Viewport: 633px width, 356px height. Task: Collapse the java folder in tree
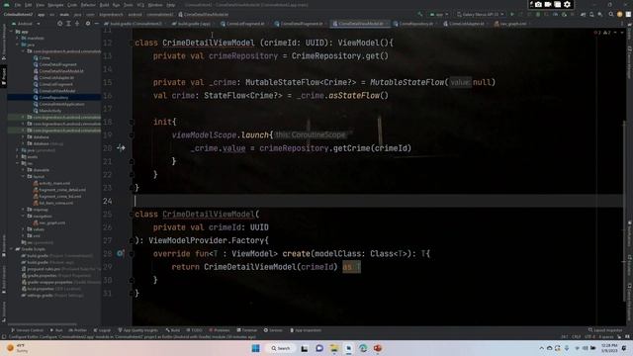tap(18, 44)
